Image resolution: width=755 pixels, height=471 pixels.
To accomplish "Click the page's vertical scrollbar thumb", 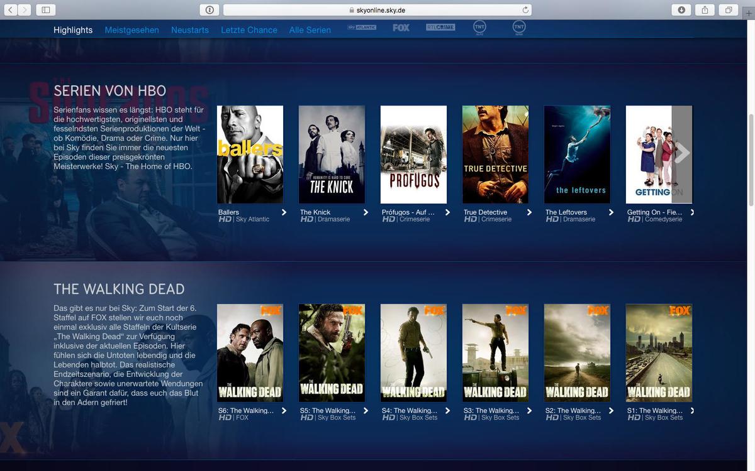I will pyautogui.click(x=750, y=160).
